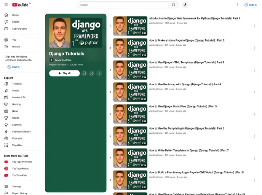Click the sidebar Sign in button
The height and width of the screenshot is (195, 262).
point(14,67)
